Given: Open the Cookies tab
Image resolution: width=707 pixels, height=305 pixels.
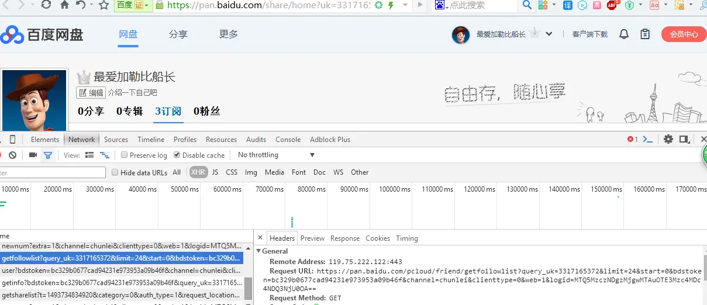Looking at the screenshot, I should (378, 238).
